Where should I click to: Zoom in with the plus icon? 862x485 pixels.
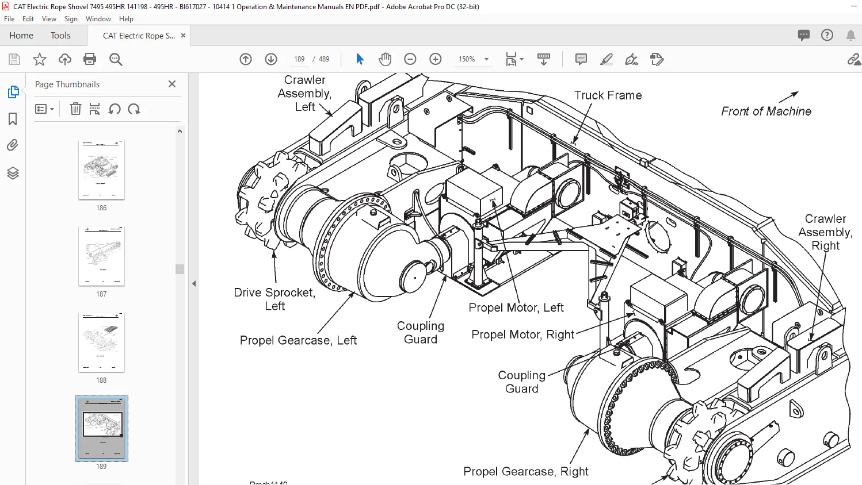436,59
